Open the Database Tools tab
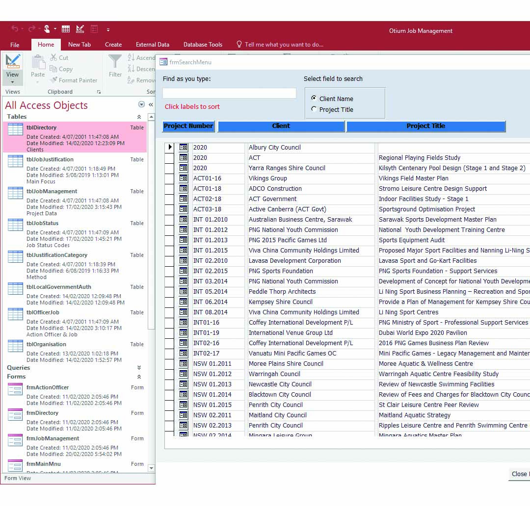 [x=203, y=45]
